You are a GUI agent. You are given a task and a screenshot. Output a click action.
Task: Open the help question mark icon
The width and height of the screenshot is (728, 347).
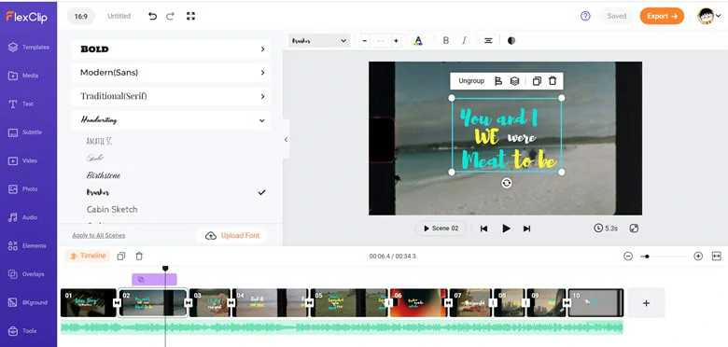point(585,16)
